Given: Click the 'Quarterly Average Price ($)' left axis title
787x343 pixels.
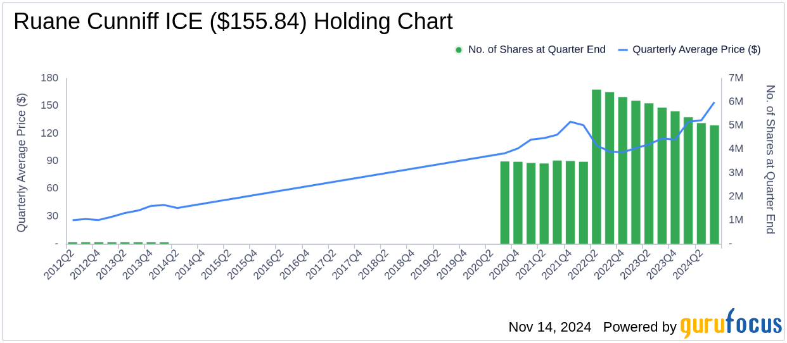Looking at the screenshot, I should 22,162.
